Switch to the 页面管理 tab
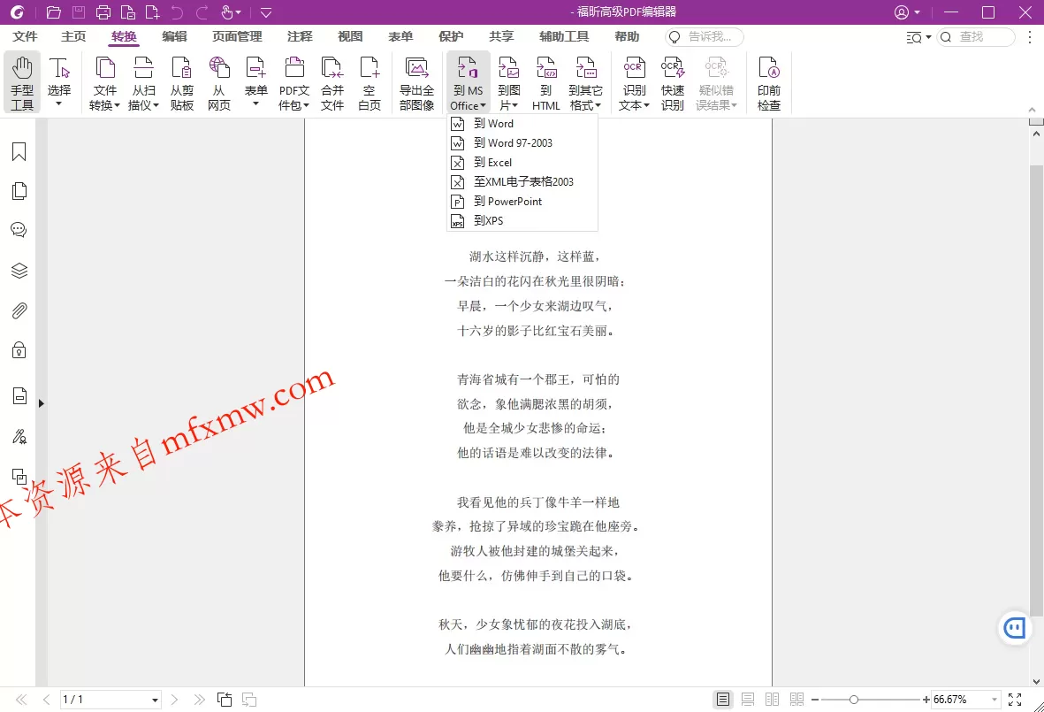 pyautogui.click(x=237, y=36)
